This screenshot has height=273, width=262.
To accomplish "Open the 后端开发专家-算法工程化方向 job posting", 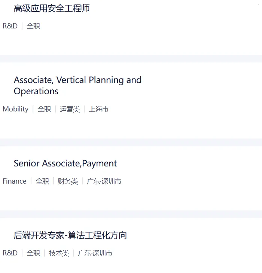I will 70,236.
